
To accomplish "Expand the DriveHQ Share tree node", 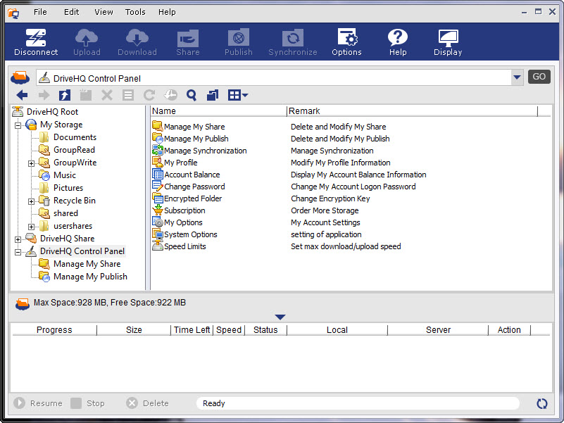I will point(18,239).
